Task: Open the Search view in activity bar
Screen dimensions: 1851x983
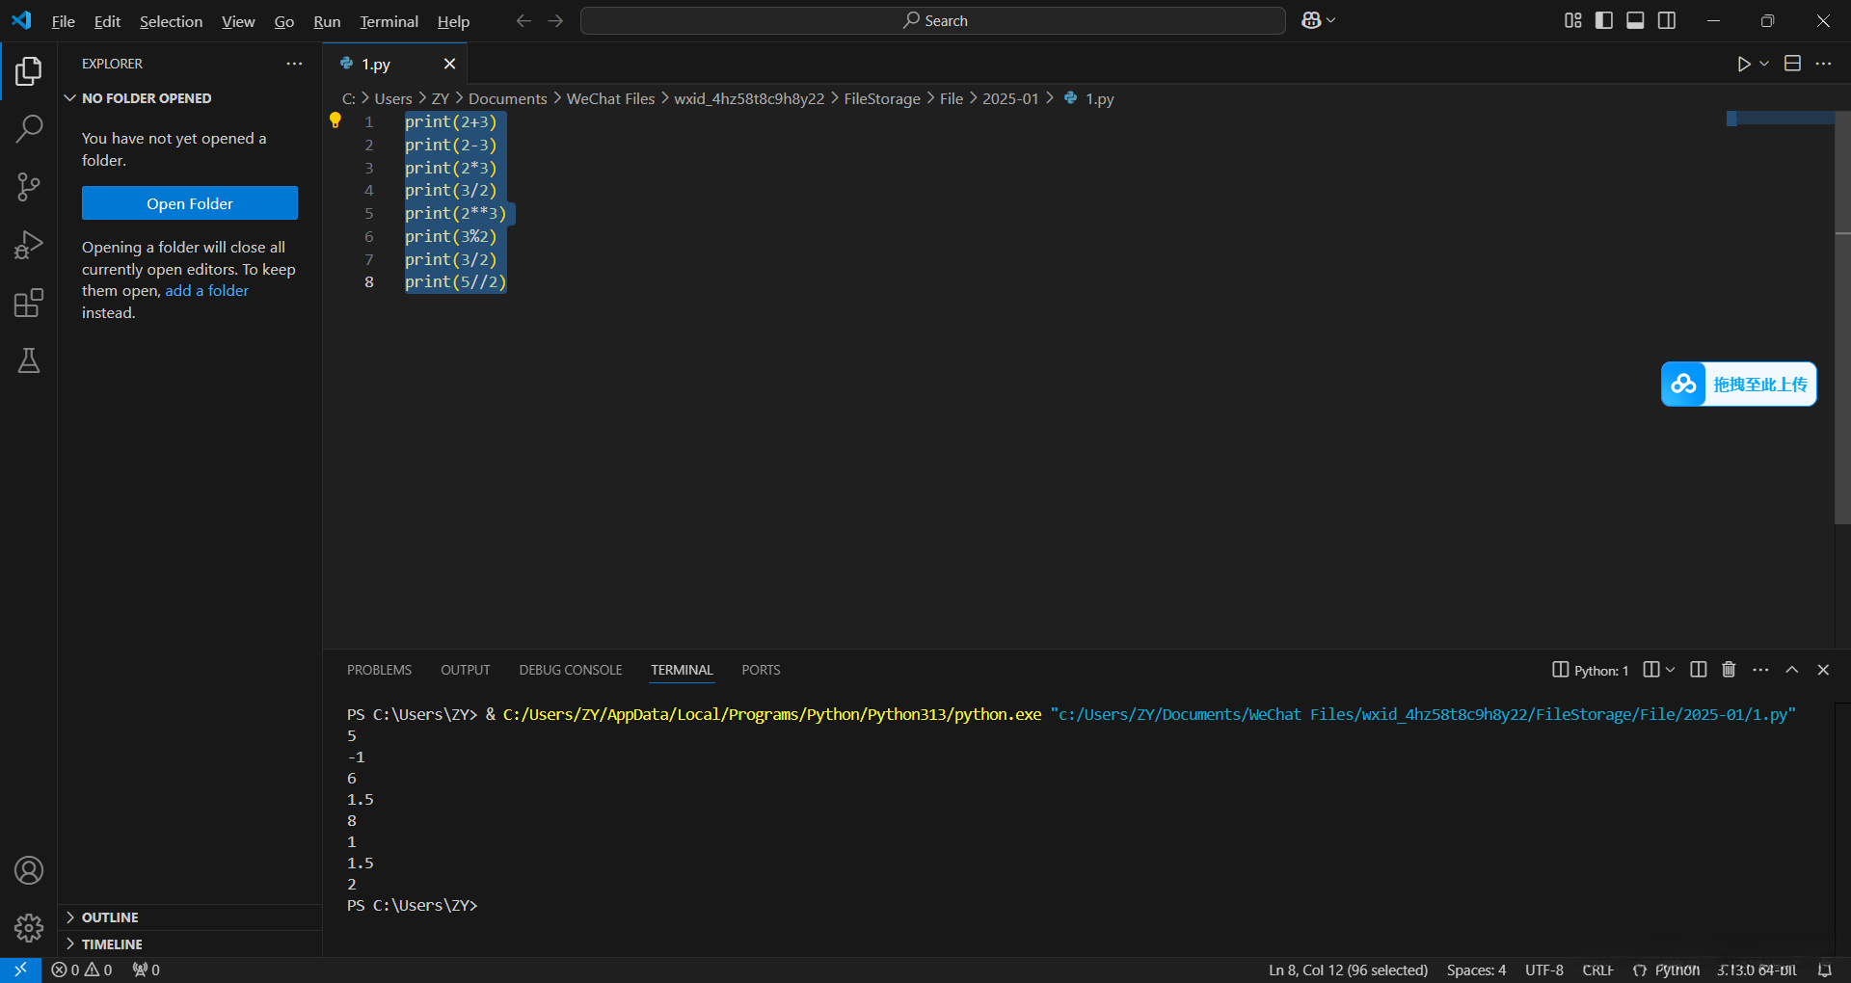Action: tap(29, 128)
